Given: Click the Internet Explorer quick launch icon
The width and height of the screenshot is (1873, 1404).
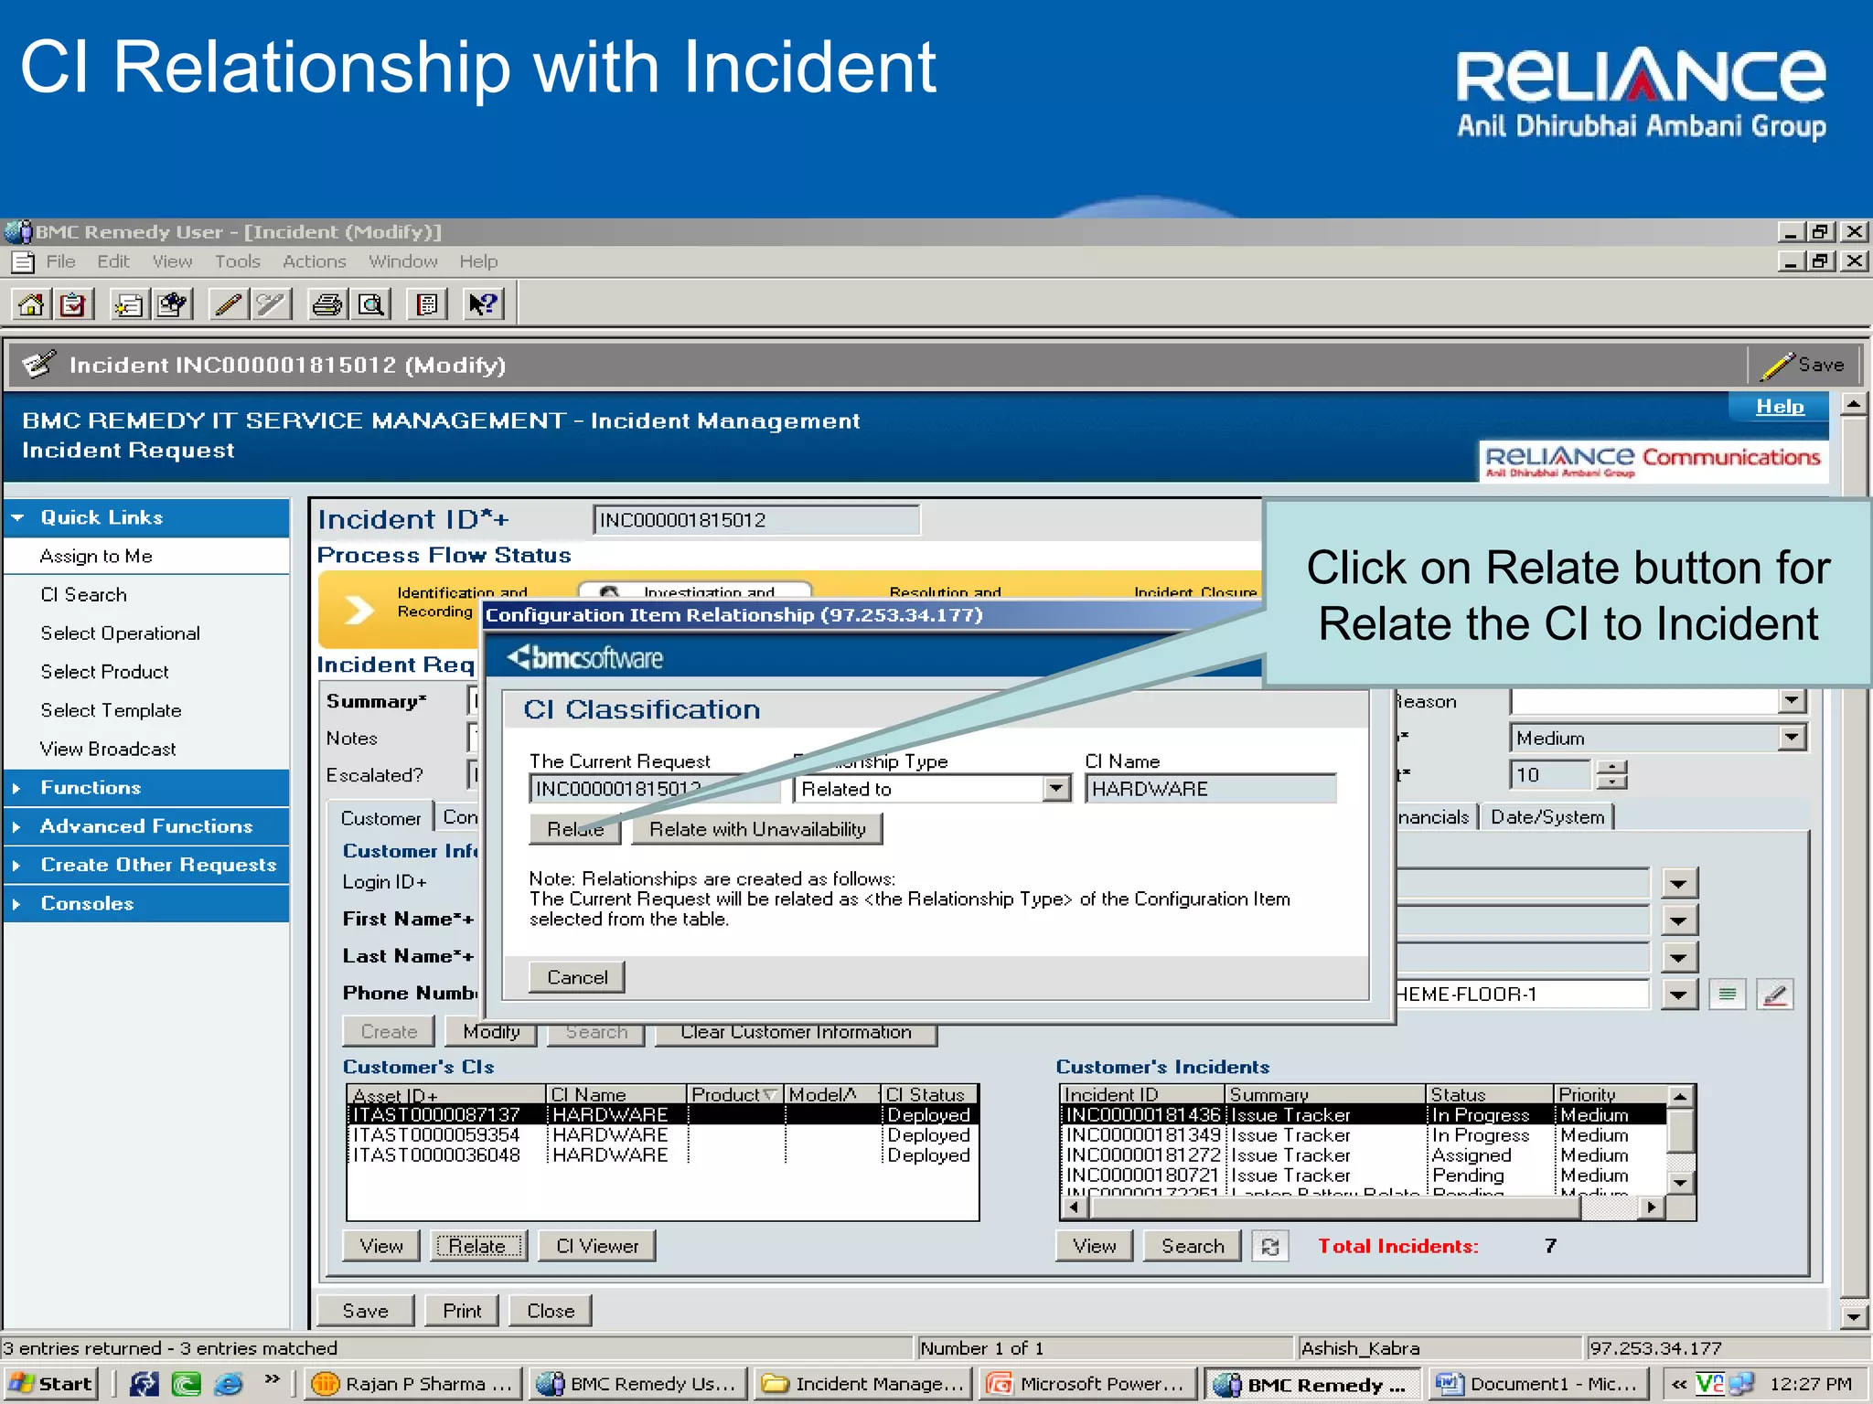Looking at the screenshot, I should pos(229,1384).
